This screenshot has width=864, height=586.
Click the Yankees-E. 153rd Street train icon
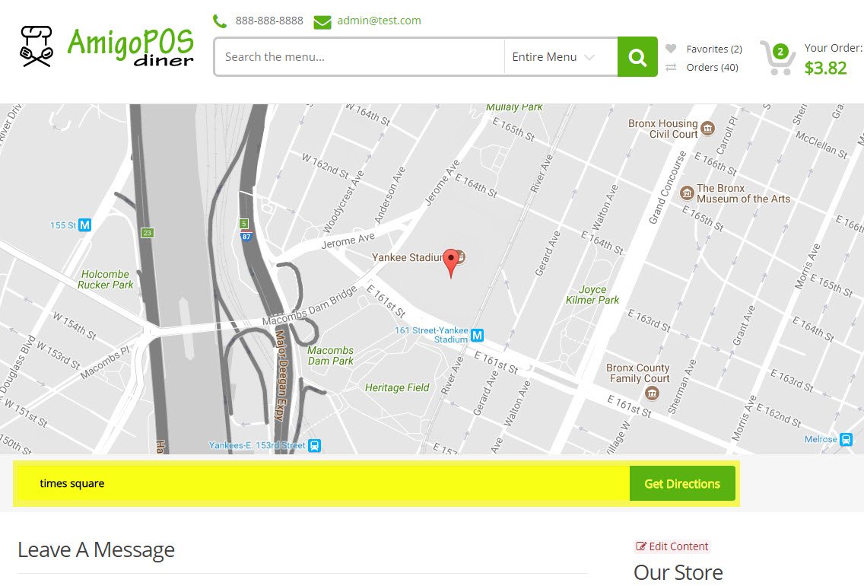314,445
